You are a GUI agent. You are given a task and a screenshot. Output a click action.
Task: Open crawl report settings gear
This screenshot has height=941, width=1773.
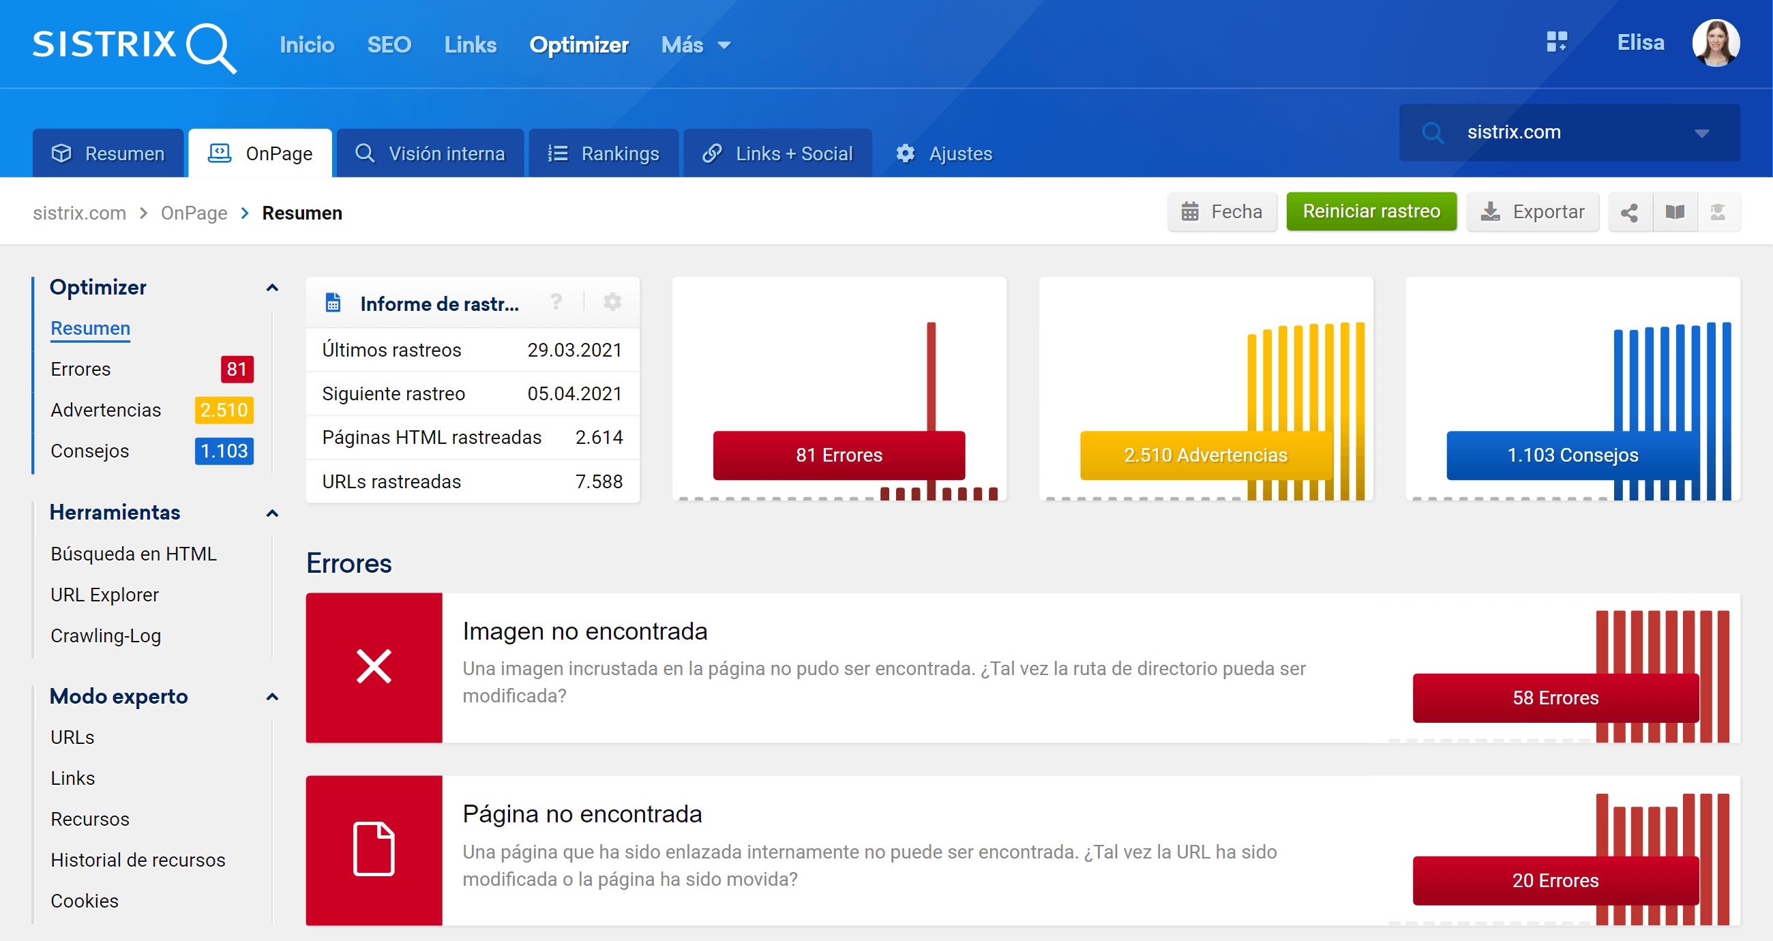[612, 302]
